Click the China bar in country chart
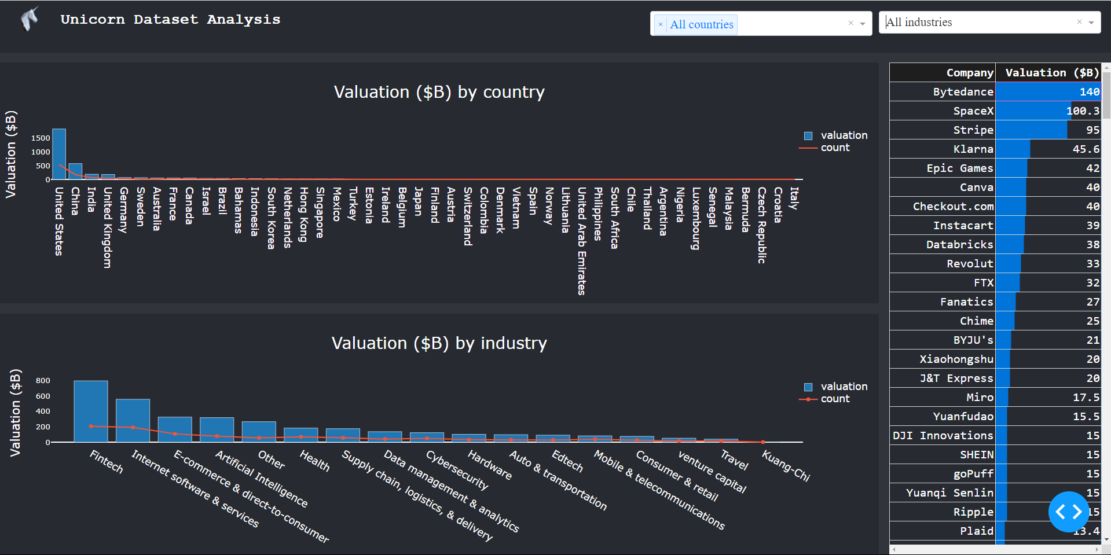Viewport: 1111px width, 555px height. tap(75, 171)
